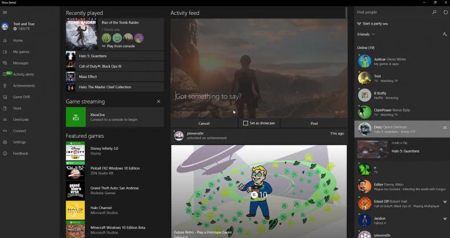
Task: Select Minecraft Windows 10 Edition Beta
Action: pyautogui.click(x=115, y=229)
